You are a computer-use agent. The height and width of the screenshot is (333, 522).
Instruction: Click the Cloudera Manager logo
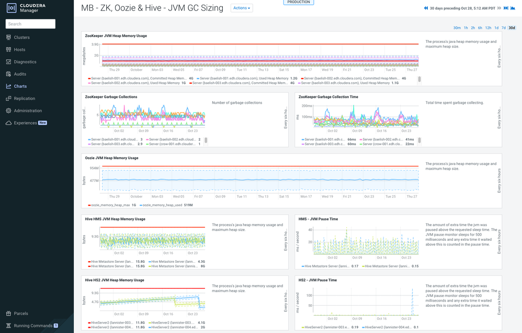[26, 8]
